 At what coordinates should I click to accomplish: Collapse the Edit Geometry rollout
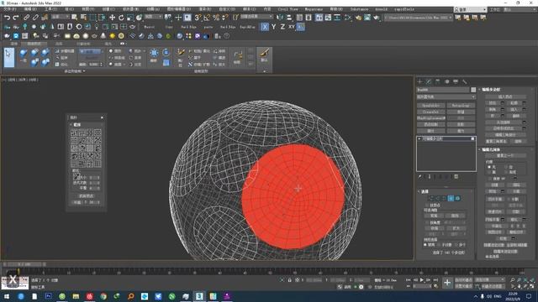coord(491,149)
